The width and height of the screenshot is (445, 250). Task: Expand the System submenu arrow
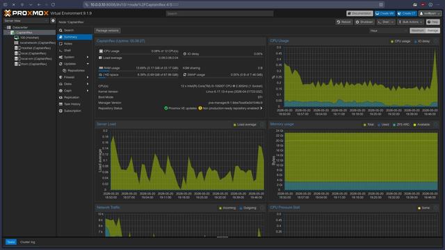(88, 57)
